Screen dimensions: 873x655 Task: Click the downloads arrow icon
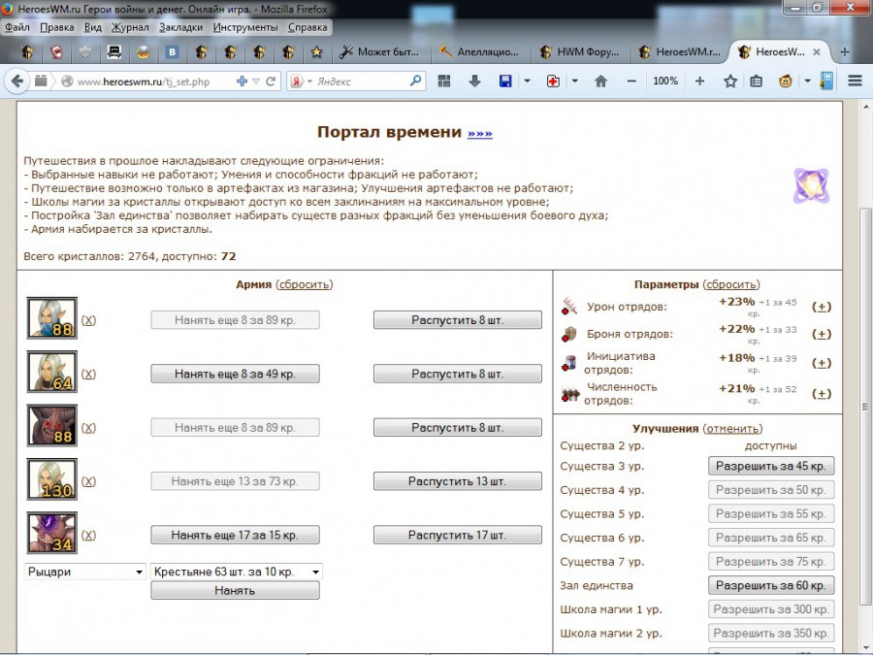474,82
